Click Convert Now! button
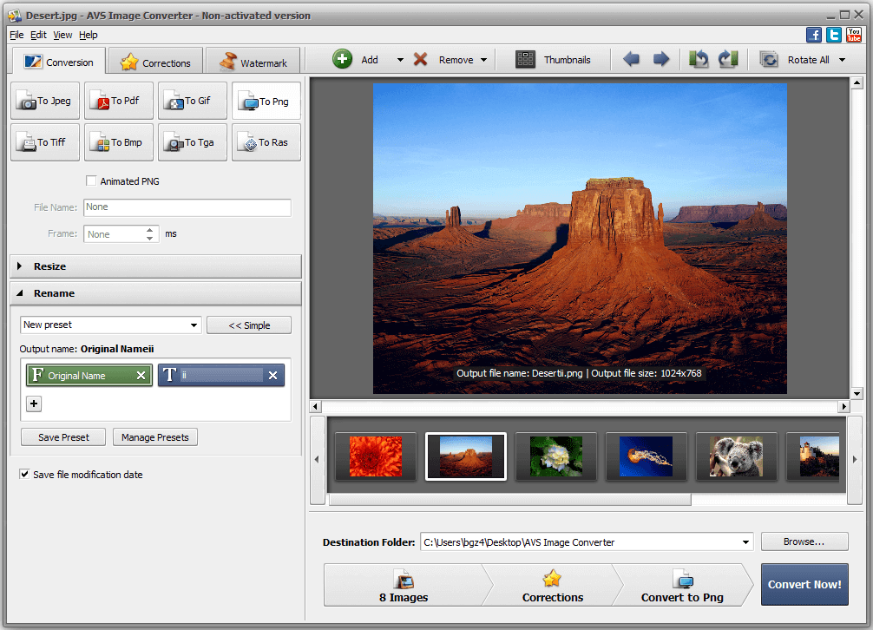This screenshot has width=873, height=630. (x=804, y=584)
